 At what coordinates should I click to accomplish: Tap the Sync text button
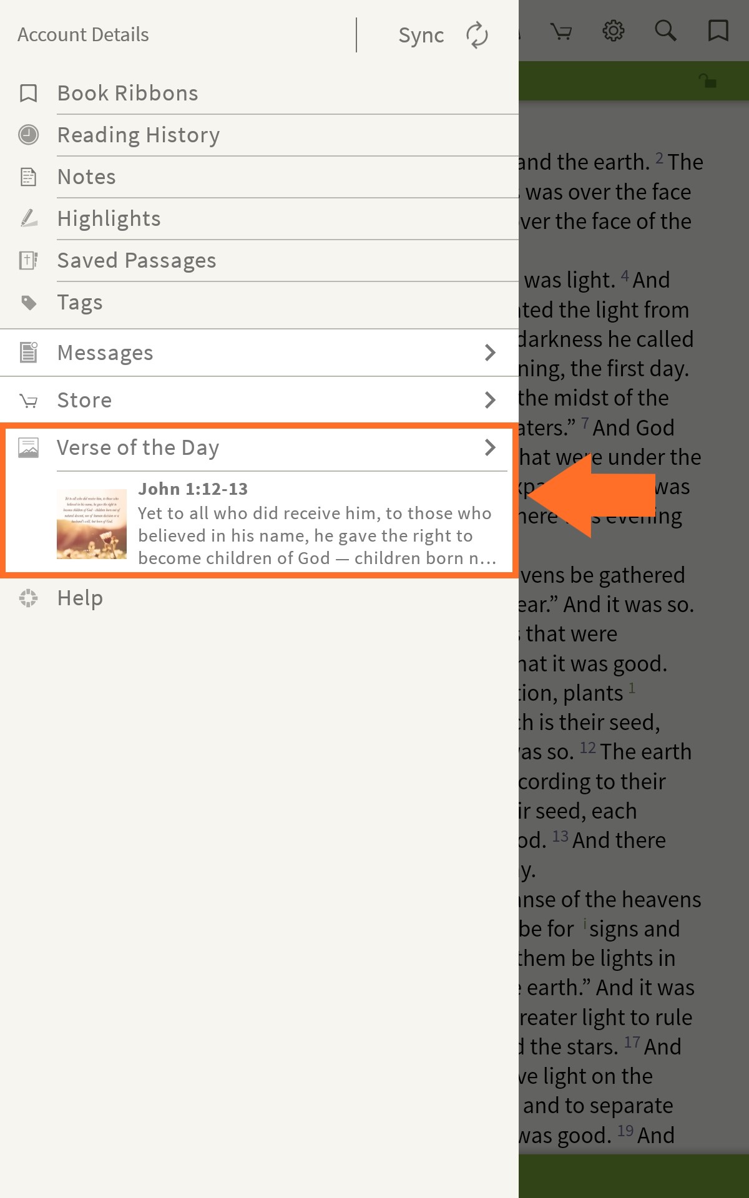(421, 36)
